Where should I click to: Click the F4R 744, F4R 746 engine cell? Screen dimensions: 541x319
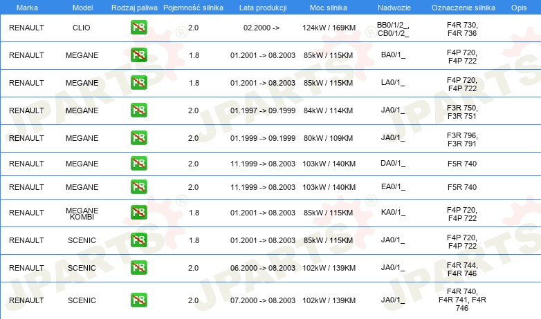click(462, 269)
